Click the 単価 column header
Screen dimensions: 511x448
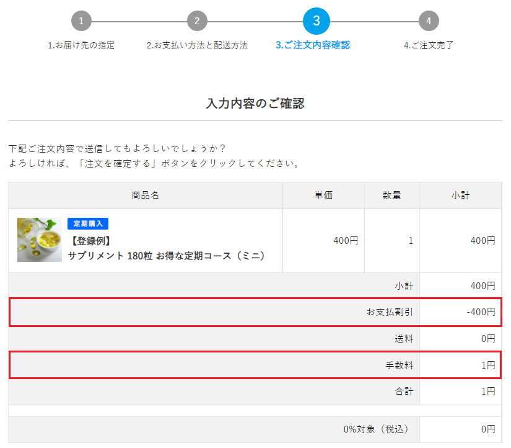tap(323, 195)
